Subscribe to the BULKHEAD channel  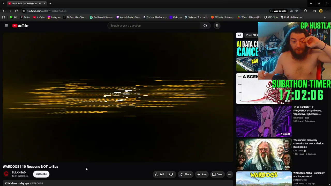coord(41,174)
